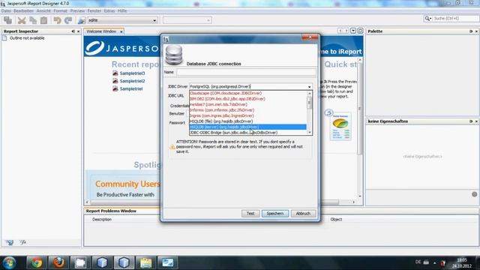
Task: Select IBM DB2 driver in list
Action: pos(247,99)
